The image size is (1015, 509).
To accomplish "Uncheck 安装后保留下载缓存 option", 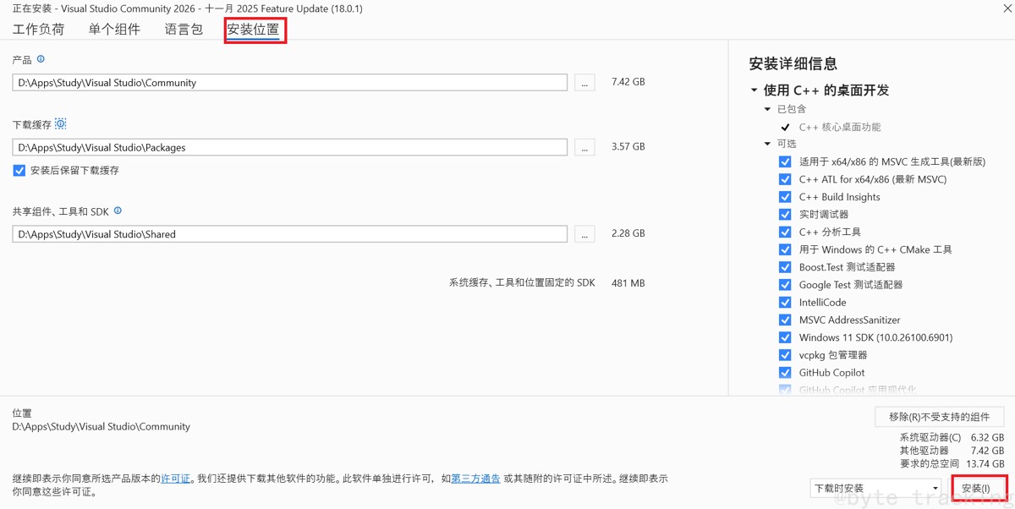I will (19, 168).
